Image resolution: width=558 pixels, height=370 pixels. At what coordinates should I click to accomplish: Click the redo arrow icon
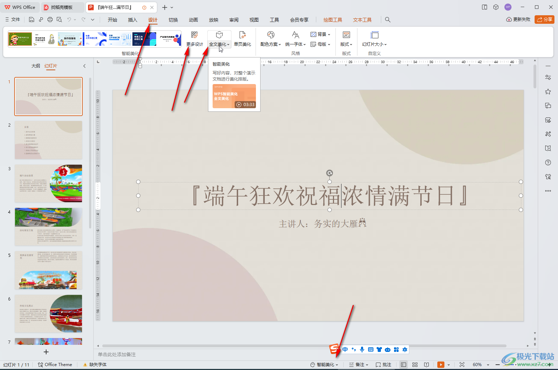coord(83,20)
